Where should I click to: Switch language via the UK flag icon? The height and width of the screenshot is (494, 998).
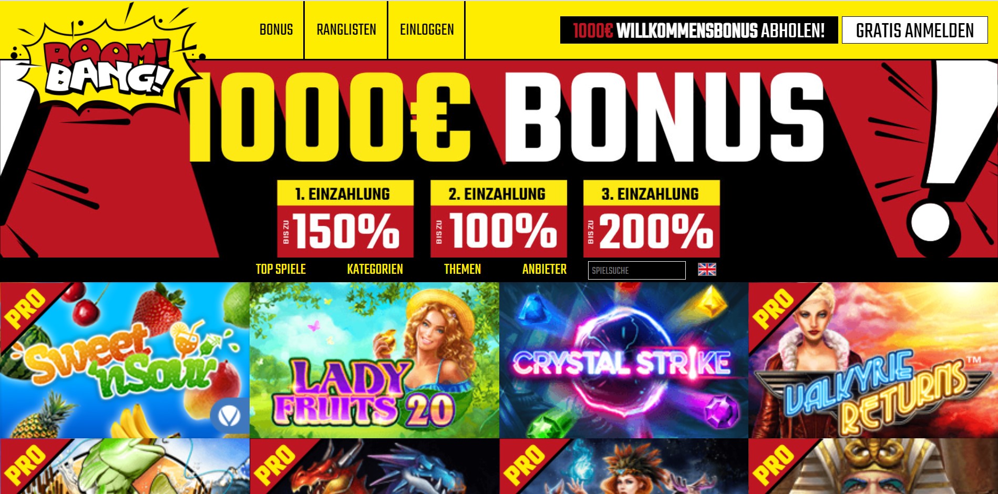pos(707,270)
